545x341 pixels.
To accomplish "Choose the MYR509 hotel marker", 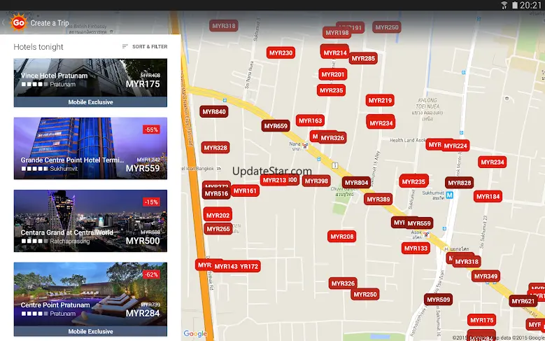I will coord(438,300).
